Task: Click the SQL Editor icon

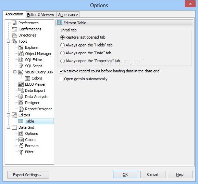Action: coord(21,60)
